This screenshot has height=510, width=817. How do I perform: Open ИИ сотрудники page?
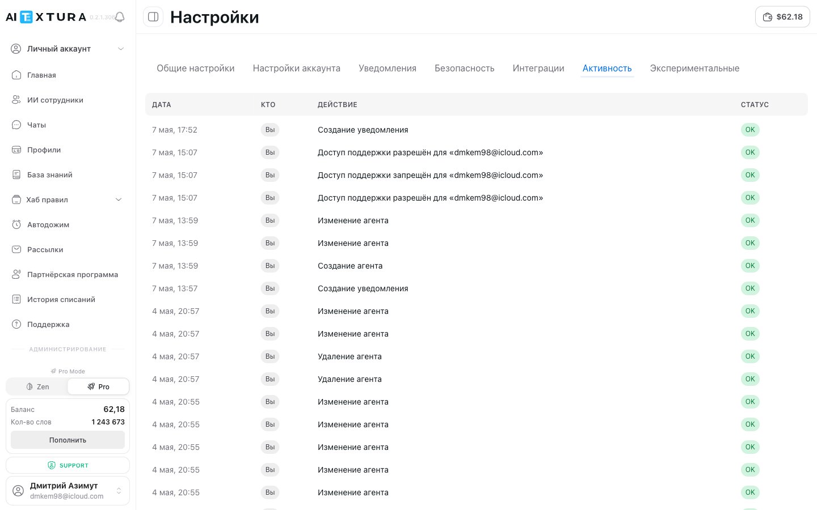[55, 100]
